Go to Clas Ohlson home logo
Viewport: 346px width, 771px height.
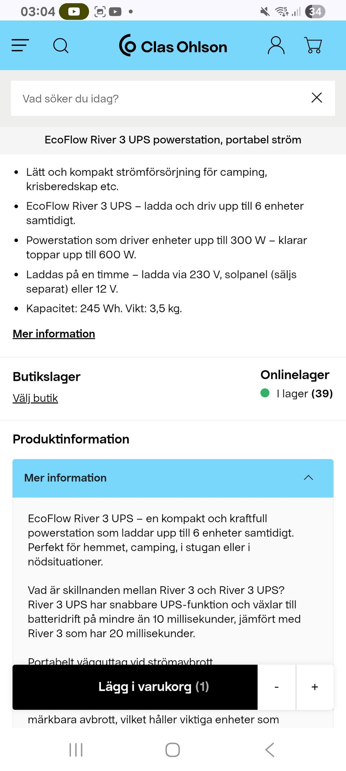click(x=173, y=46)
